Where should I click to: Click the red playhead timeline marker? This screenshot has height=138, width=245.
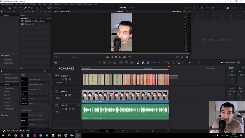[169, 67]
